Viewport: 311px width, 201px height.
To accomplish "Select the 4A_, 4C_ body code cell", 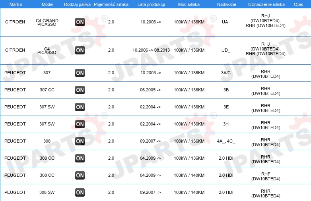I will click(x=226, y=141).
